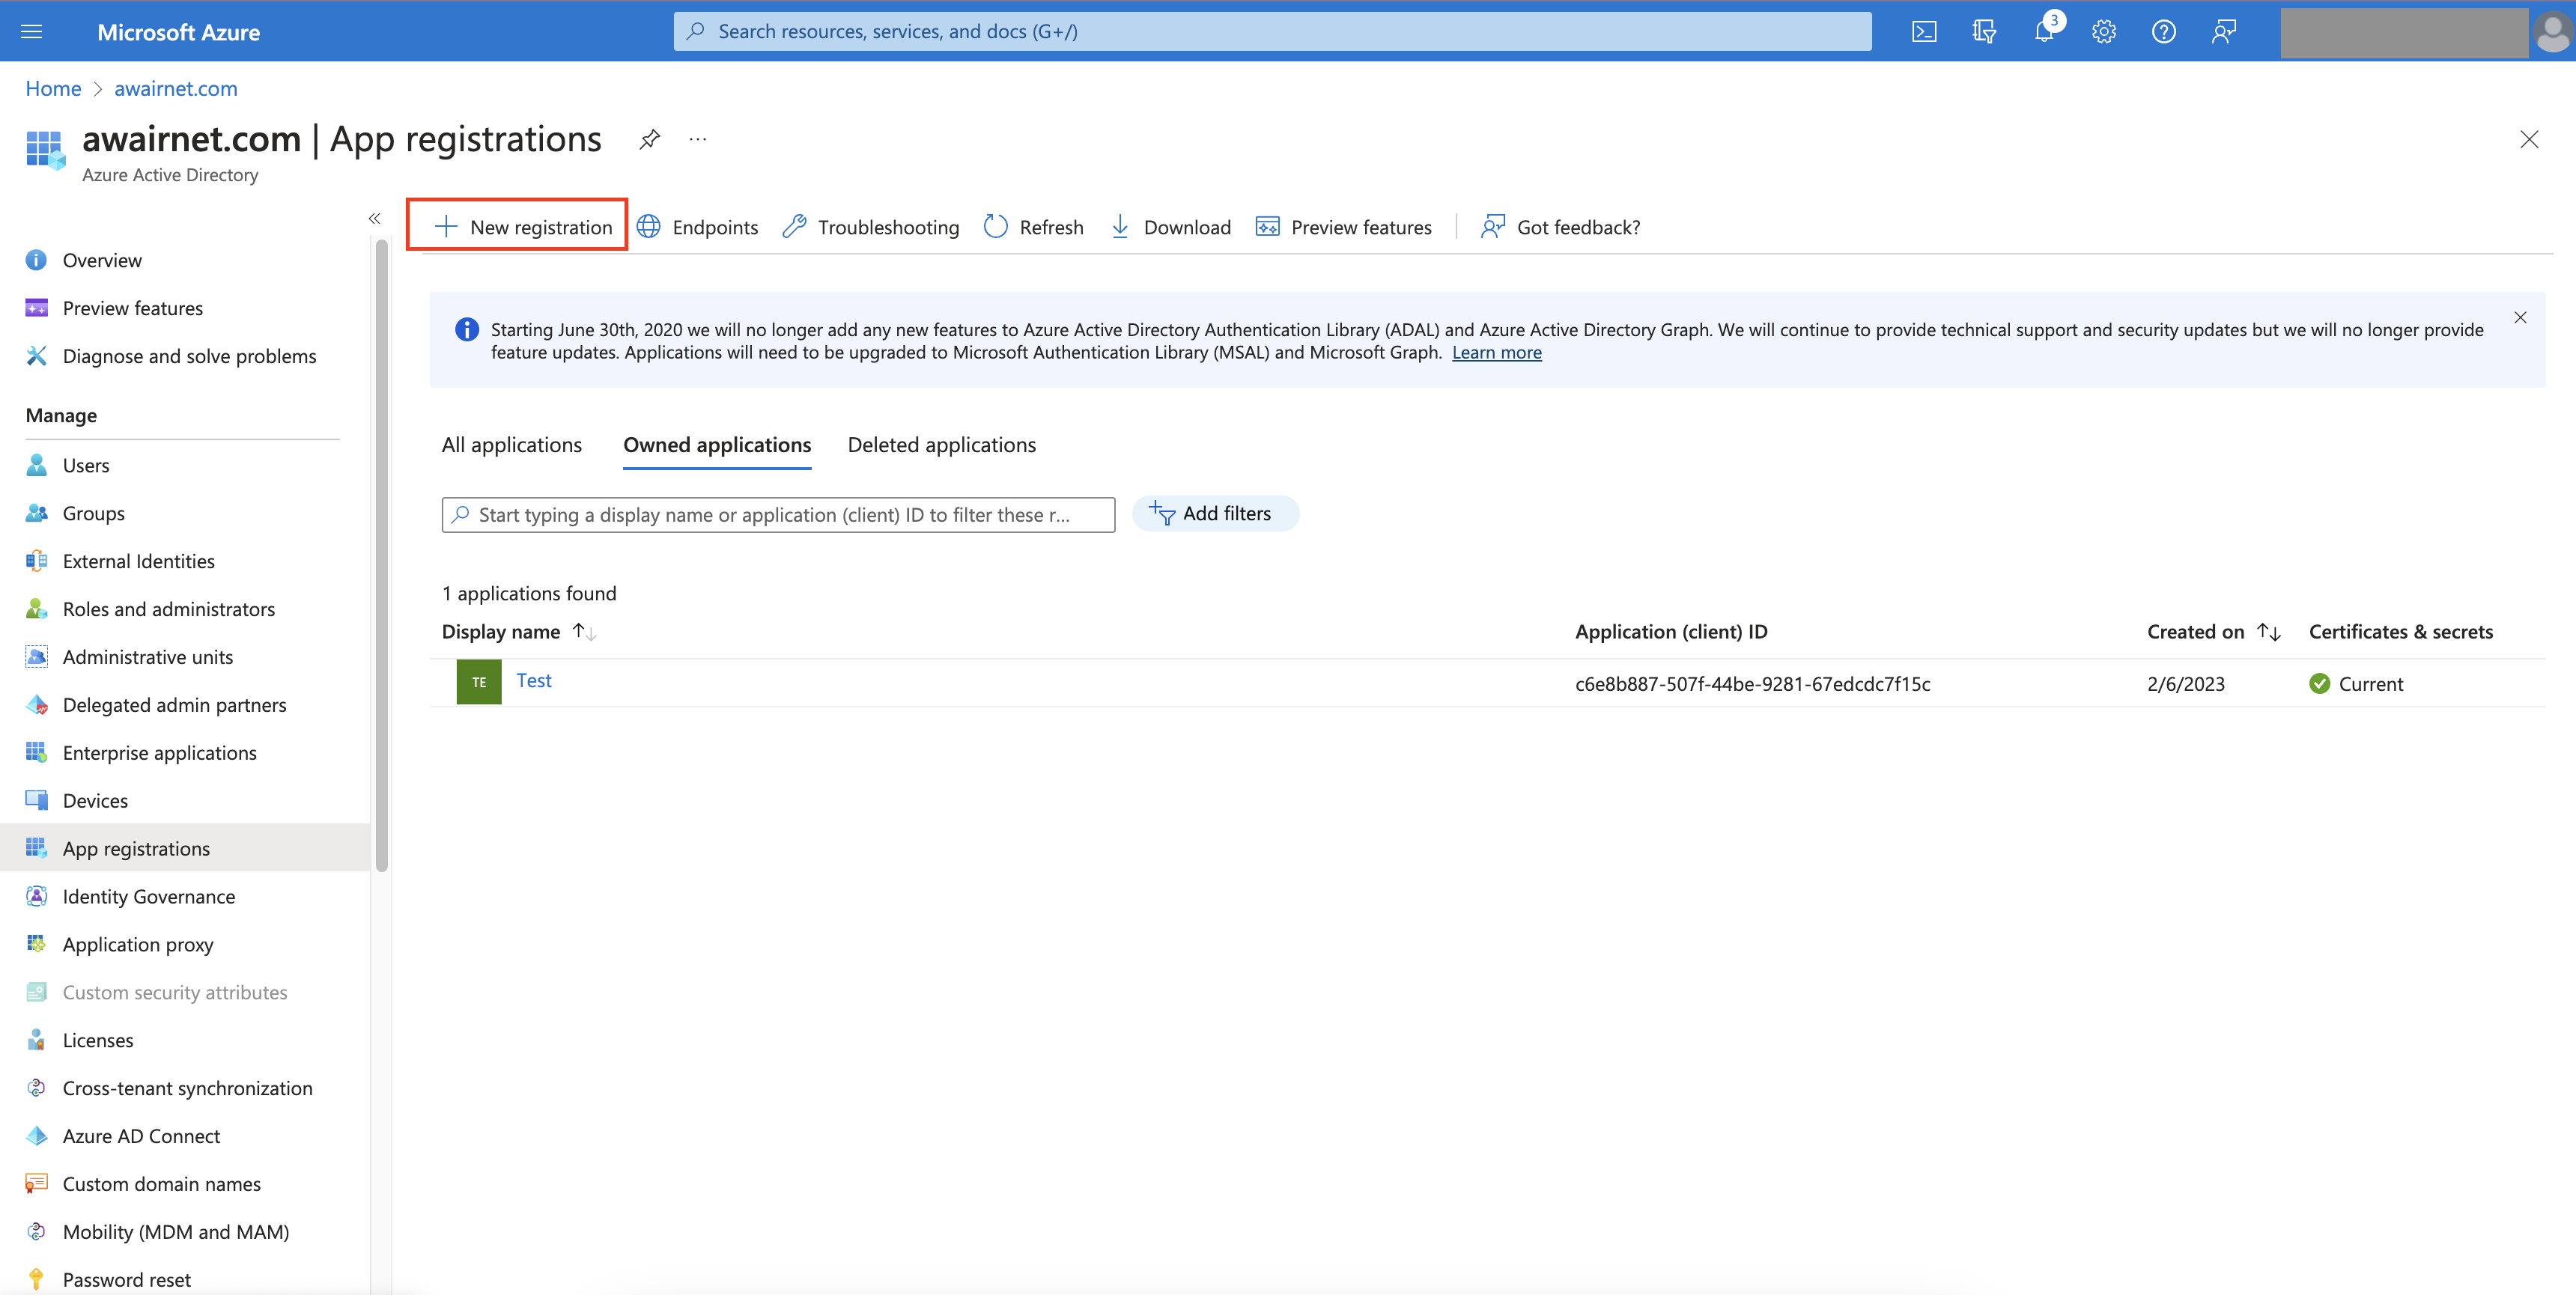The image size is (2576, 1295).
Task: Pin the App registrations blade
Action: click(650, 139)
